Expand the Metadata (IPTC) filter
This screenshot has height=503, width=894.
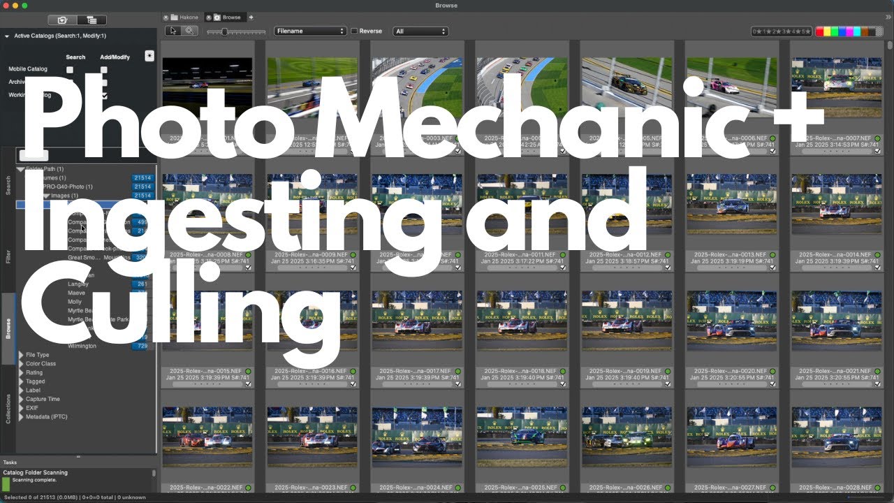tap(21, 417)
